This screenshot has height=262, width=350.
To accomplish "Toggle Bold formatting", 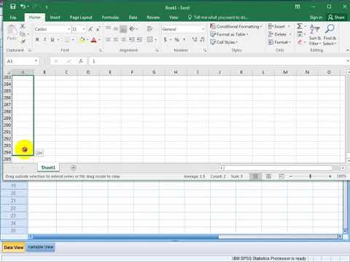I will (37, 39).
